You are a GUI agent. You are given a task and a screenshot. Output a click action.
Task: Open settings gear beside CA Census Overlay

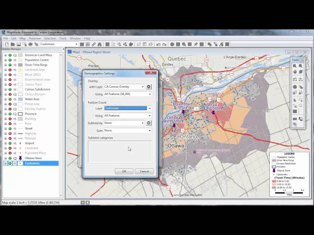pyautogui.click(x=149, y=87)
